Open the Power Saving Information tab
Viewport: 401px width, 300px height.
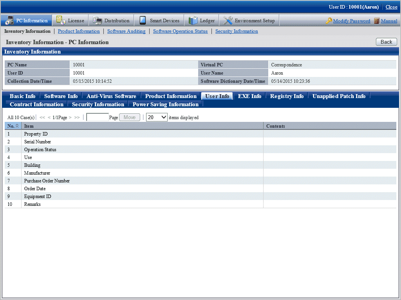165,104
